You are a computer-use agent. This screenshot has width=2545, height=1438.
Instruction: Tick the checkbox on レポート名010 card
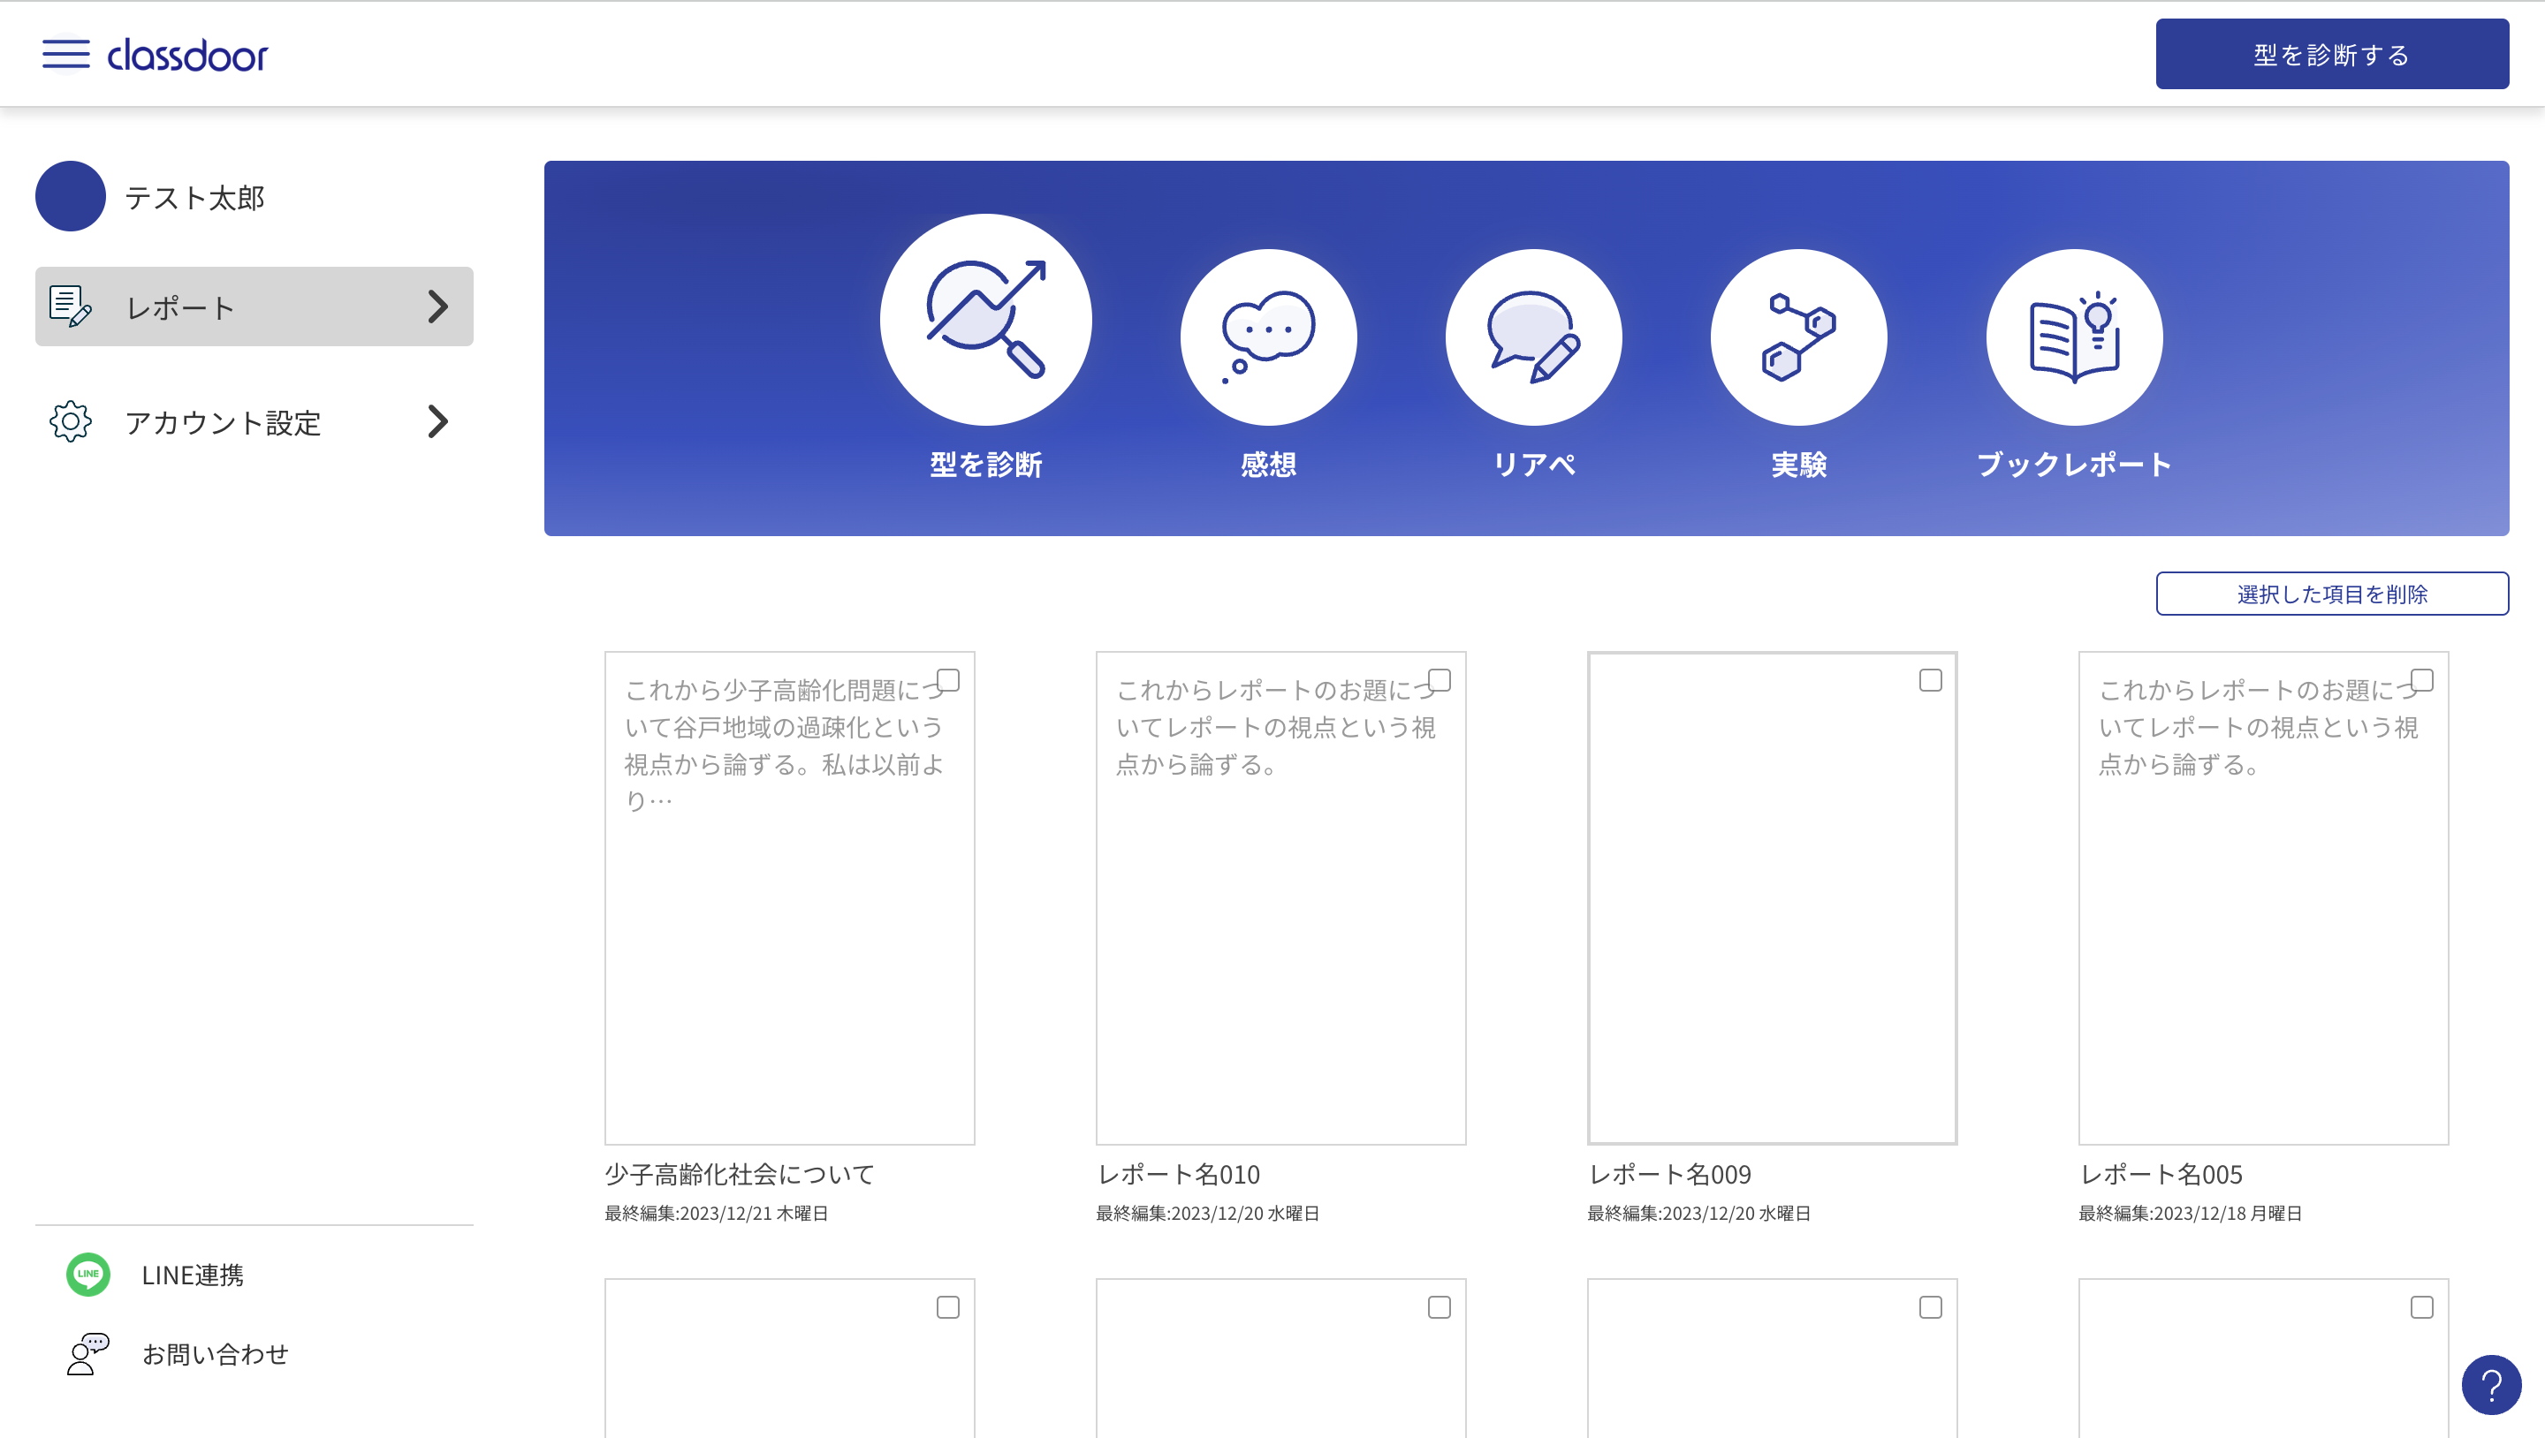point(1439,680)
